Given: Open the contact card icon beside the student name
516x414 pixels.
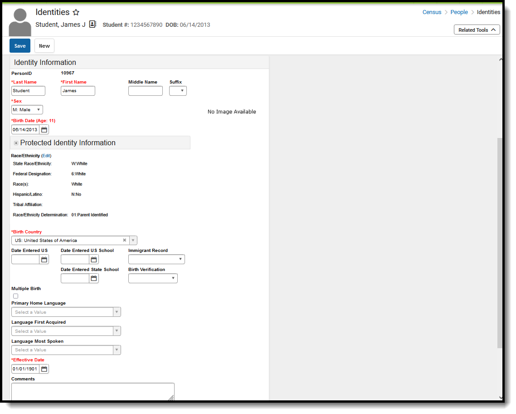Looking at the screenshot, I should pos(92,24).
